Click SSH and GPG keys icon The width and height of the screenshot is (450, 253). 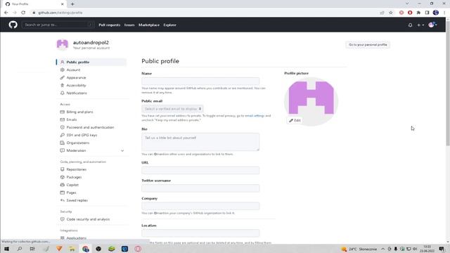pos(63,135)
